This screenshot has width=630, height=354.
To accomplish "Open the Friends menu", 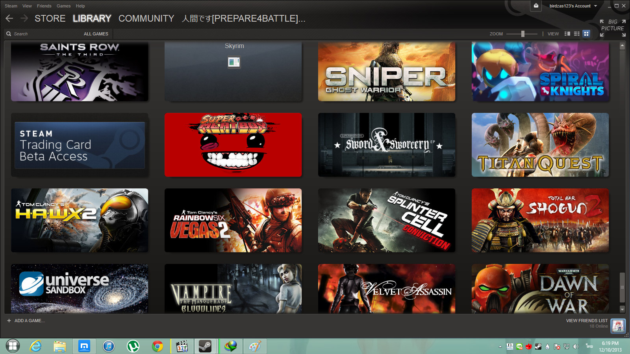I will (44, 6).
